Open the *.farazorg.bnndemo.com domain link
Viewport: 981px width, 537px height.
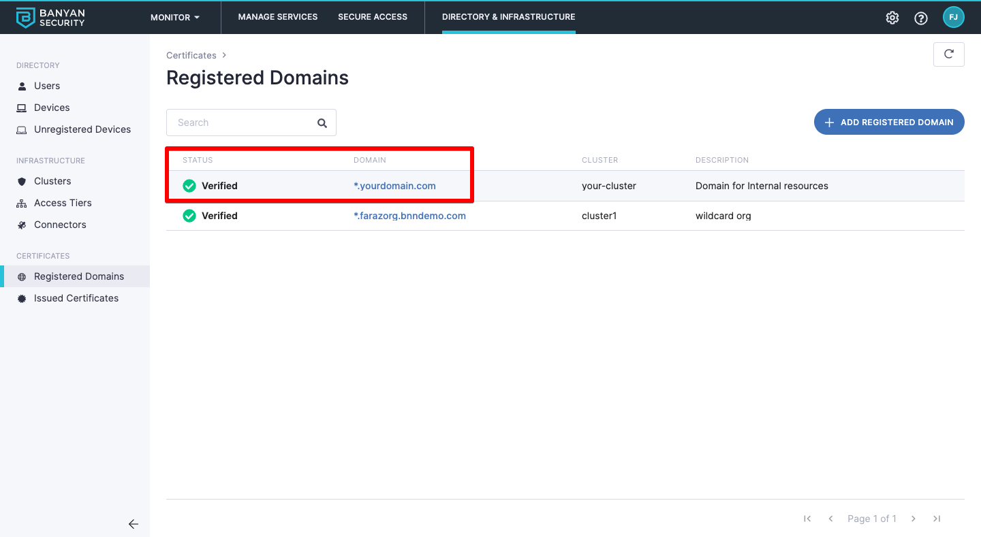(x=409, y=216)
